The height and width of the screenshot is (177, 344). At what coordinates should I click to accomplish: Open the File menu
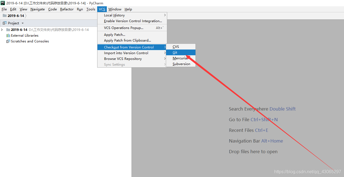[x=4, y=9]
